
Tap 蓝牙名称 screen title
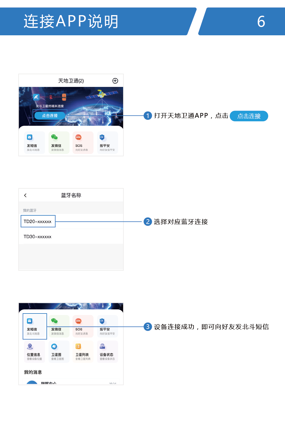click(71, 195)
